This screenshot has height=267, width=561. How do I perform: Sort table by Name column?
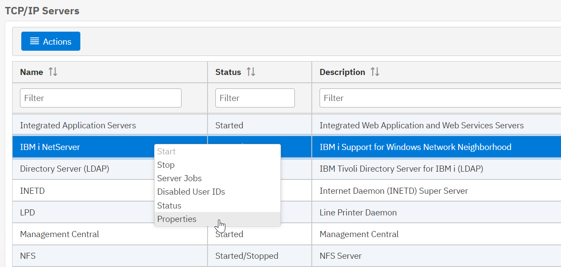pyautogui.click(x=53, y=72)
